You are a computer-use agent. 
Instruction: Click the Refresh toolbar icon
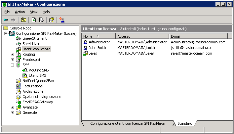[x=34, y=20]
